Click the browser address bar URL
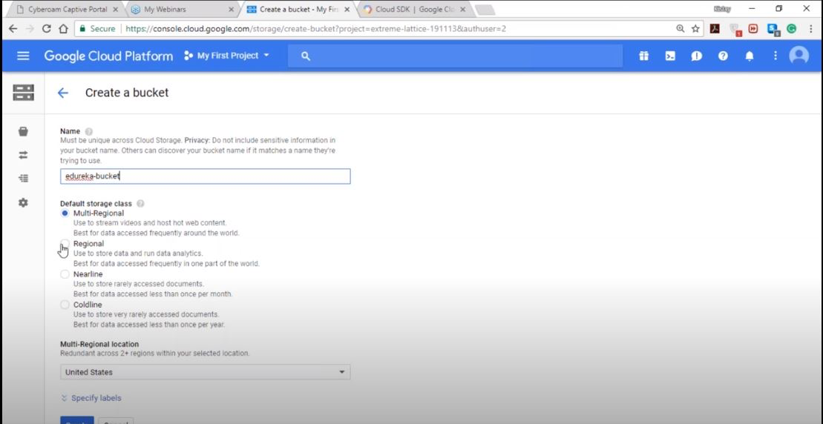 [316, 29]
